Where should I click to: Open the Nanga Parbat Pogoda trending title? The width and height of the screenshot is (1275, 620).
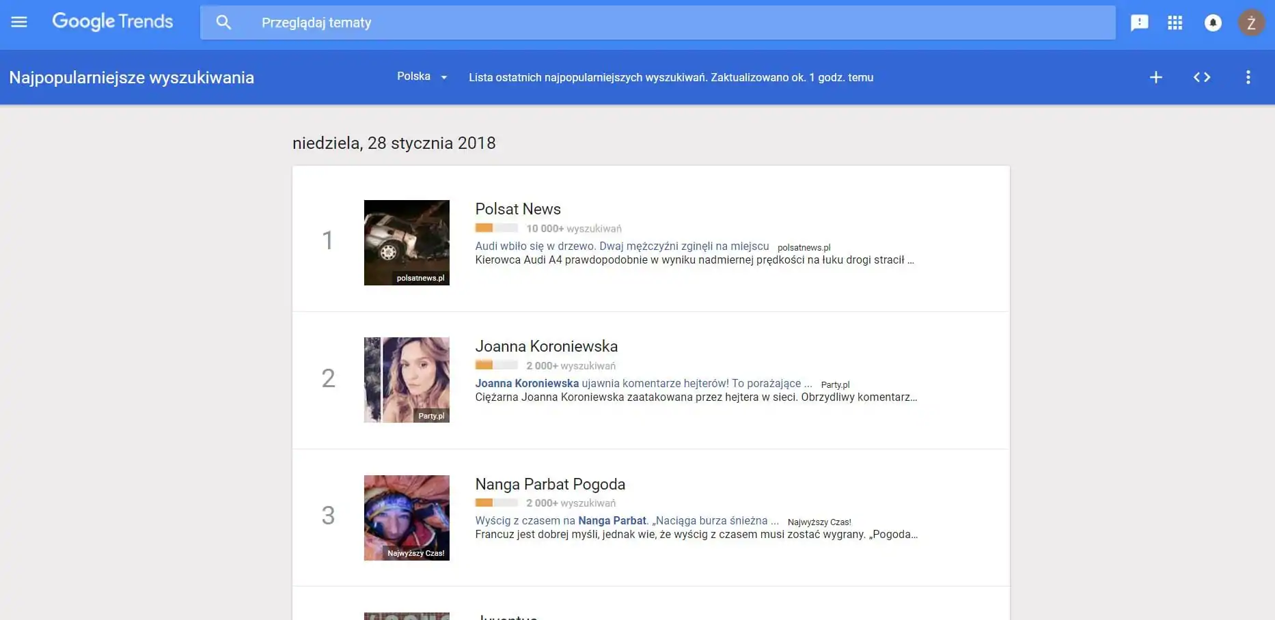tap(550, 484)
